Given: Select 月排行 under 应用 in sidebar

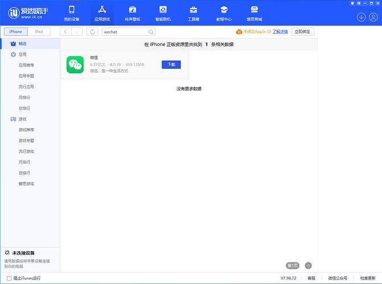Looking at the screenshot, I should (x=24, y=98).
